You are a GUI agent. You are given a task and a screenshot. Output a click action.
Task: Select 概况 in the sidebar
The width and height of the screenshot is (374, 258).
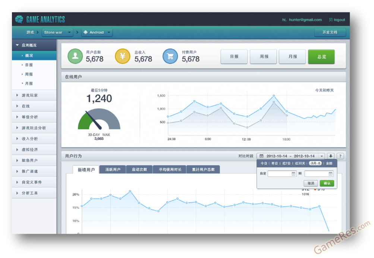click(34, 55)
